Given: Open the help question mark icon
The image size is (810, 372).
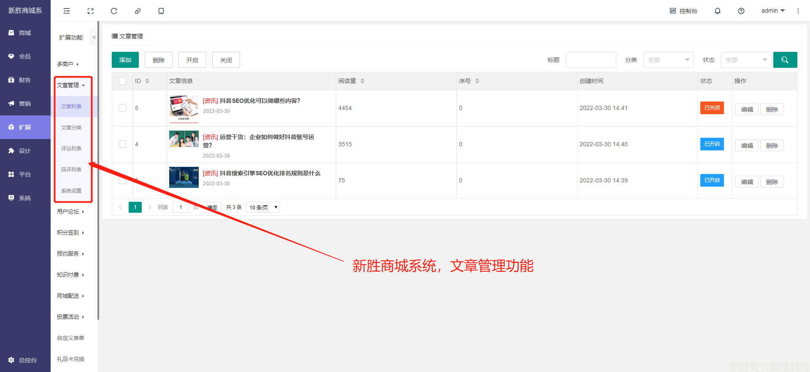Looking at the screenshot, I should tap(741, 11).
